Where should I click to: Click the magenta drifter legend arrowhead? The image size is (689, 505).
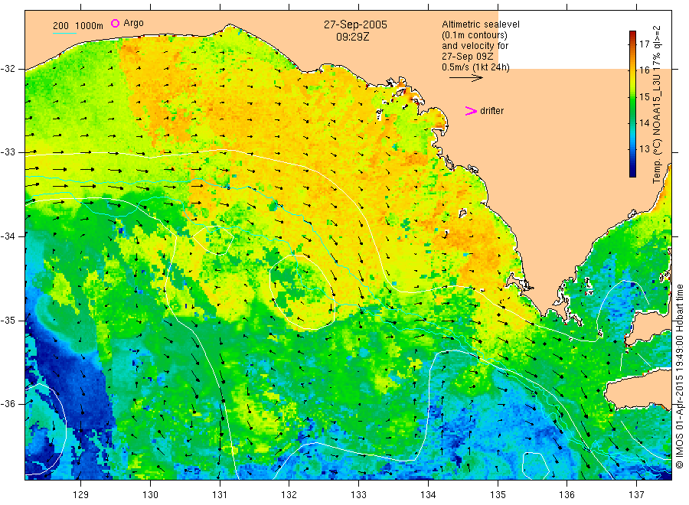tap(471, 111)
